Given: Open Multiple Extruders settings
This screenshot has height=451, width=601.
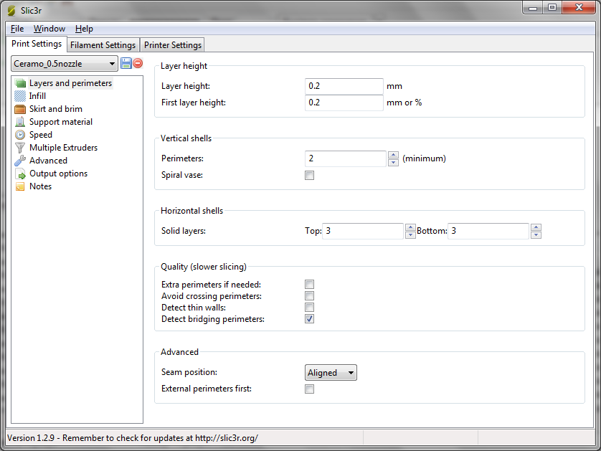Looking at the screenshot, I should (64, 148).
